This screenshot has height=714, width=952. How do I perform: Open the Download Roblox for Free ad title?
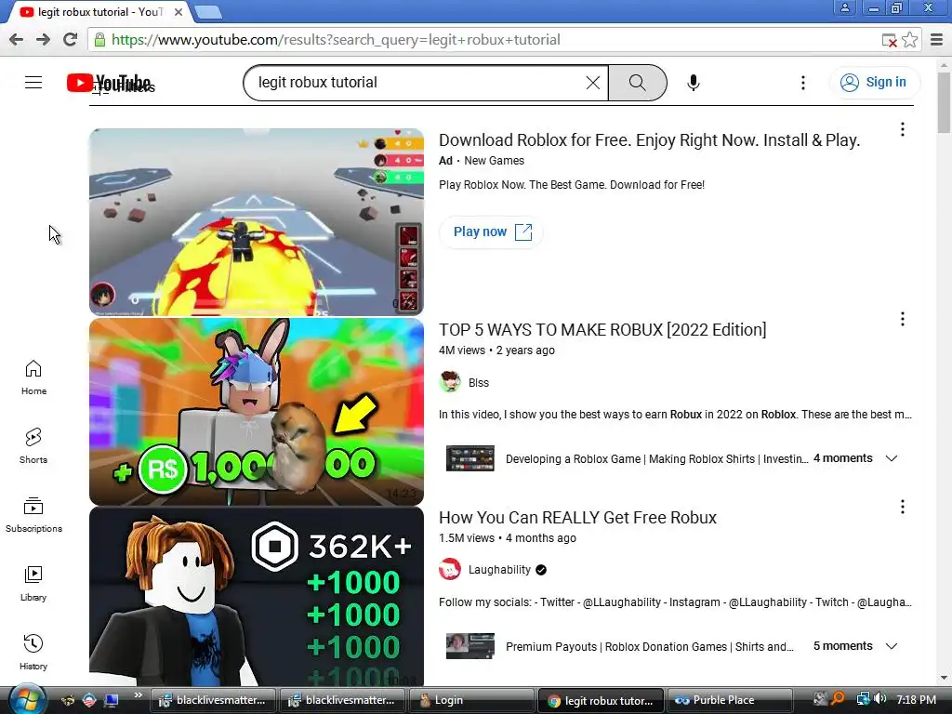[x=649, y=140]
